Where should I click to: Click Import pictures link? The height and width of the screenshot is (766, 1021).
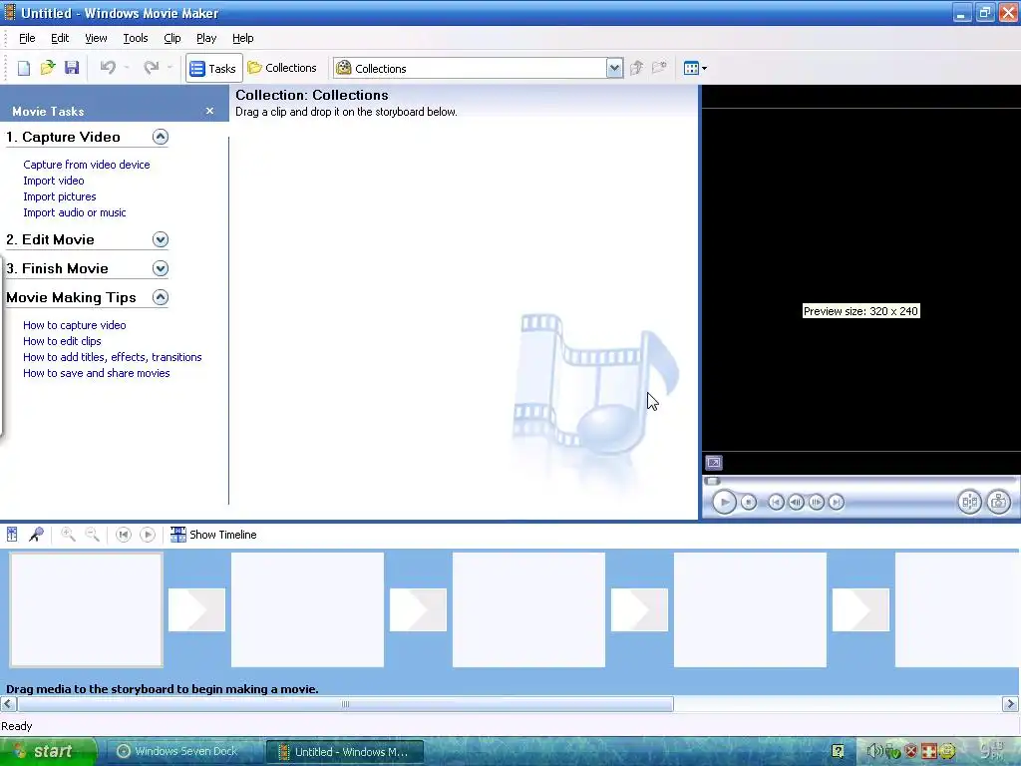pyautogui.click(x=59, y=196)
